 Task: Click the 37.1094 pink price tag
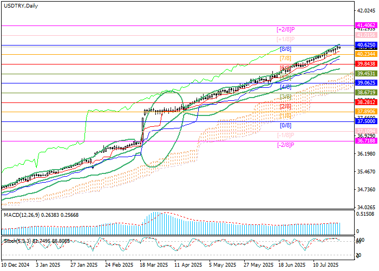(366, 131)
